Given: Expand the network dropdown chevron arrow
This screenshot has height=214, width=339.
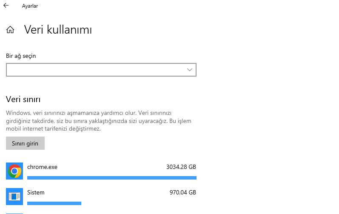Looking at the screenshot, I should point(190,70).
